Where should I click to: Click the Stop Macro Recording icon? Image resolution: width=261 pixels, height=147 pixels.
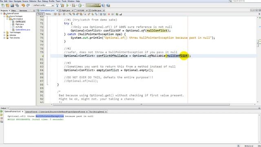pos(113,14)
